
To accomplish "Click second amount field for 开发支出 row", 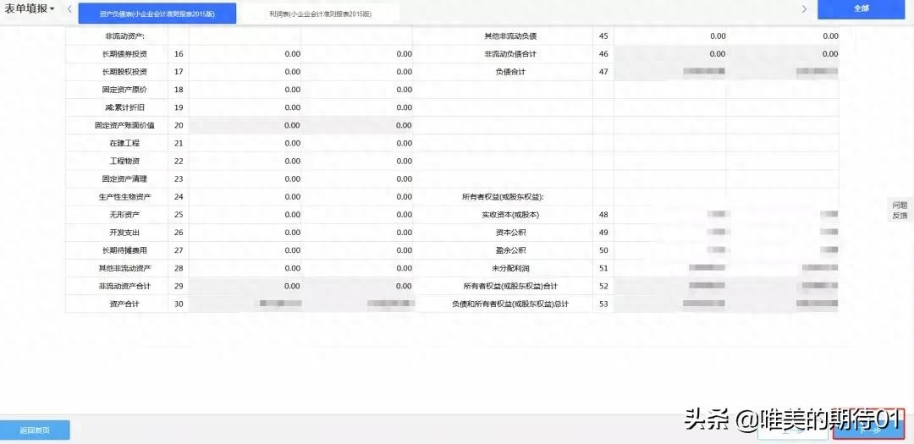I will click(356, 233).
